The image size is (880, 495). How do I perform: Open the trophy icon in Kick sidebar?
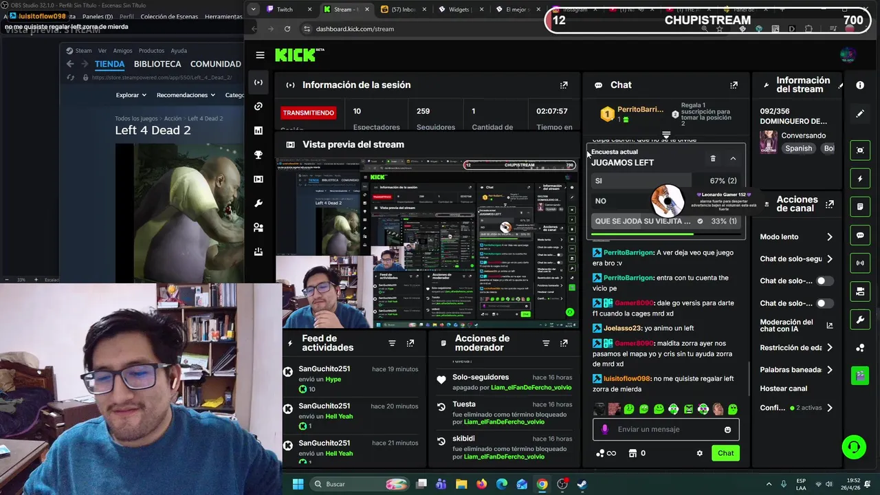258,155
